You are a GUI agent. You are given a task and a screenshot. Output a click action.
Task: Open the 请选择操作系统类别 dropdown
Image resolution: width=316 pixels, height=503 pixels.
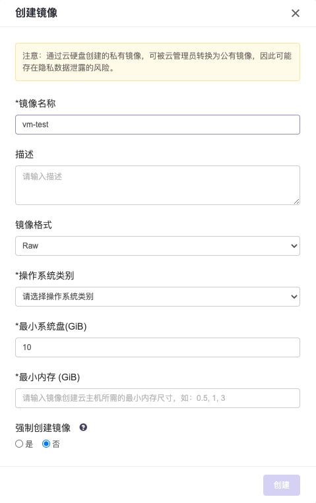coord(158,297)
